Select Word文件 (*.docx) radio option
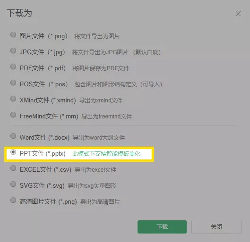Viewport: 250px width, 242px height. point(13,136)
